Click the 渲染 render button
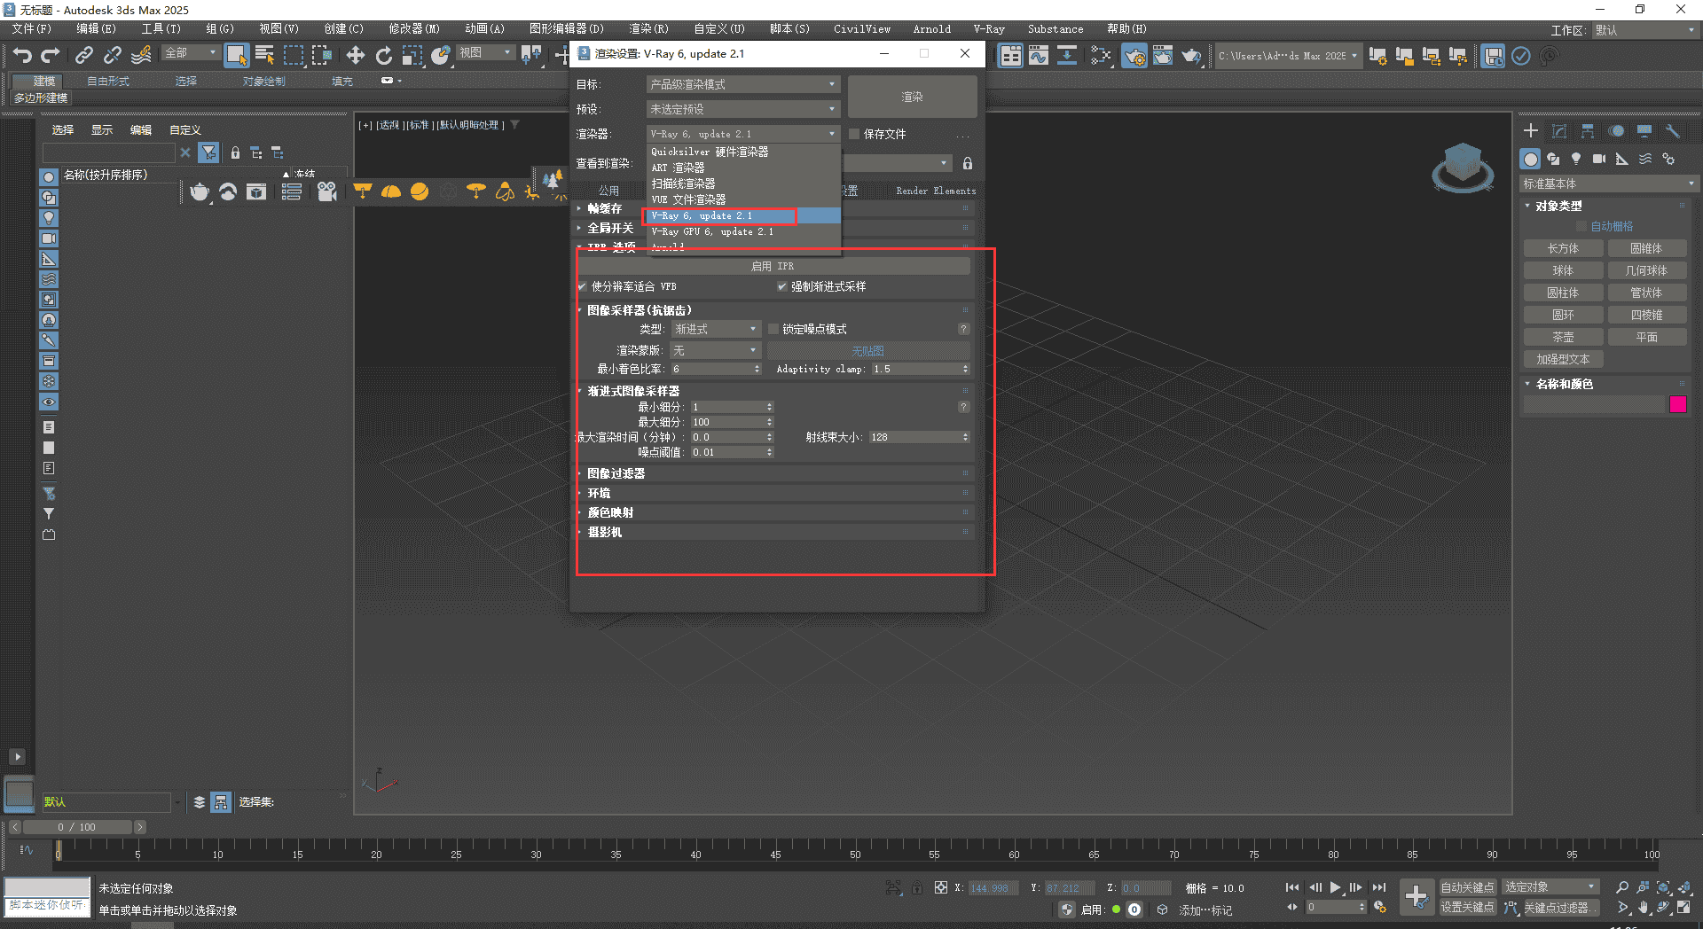1703x929 pixels. click(x=911, y=97)
